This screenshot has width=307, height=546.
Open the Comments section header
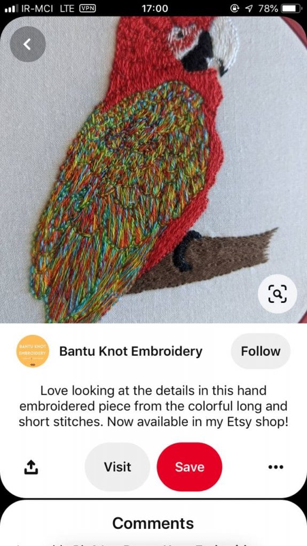pos(153,523)
